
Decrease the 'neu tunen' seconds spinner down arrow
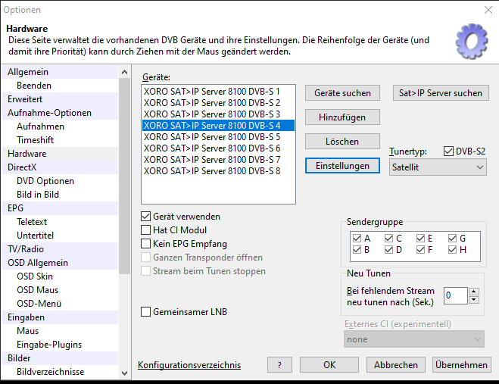tap(474, 299)
